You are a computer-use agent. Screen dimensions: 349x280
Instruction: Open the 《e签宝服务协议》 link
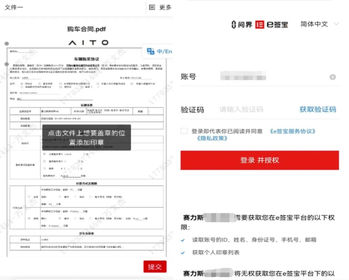tap(292, 131)
